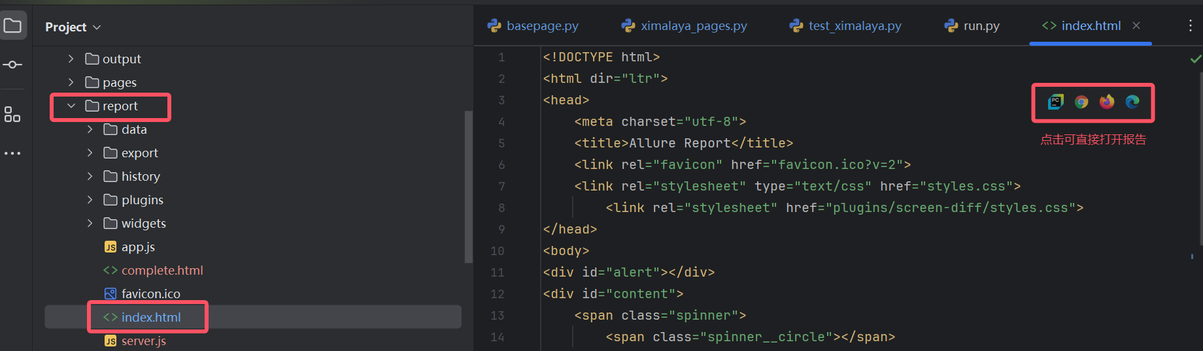Open report in built-in PyCharm preview
The height and width of the screenshot is (351, 1203).
(x=1056, y=102)
